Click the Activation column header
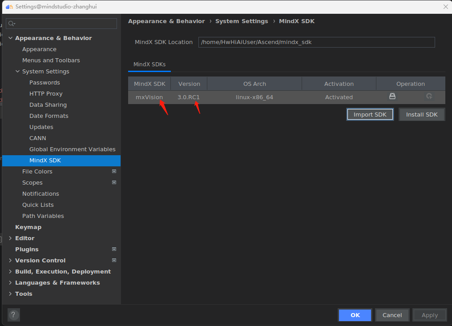This screenshot has height=326, width=452. (x=339, y=84)
